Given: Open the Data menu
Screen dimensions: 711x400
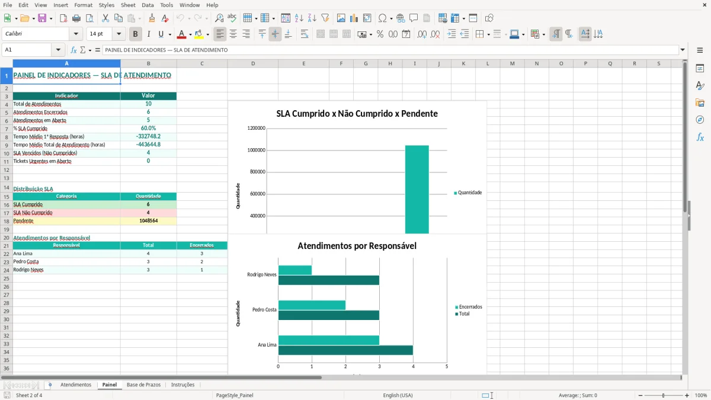Looking at the screenshot, I should coord(148,5).
